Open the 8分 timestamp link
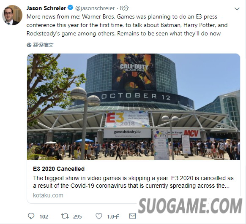Viewport: 246px width, 224px height. 124,8
